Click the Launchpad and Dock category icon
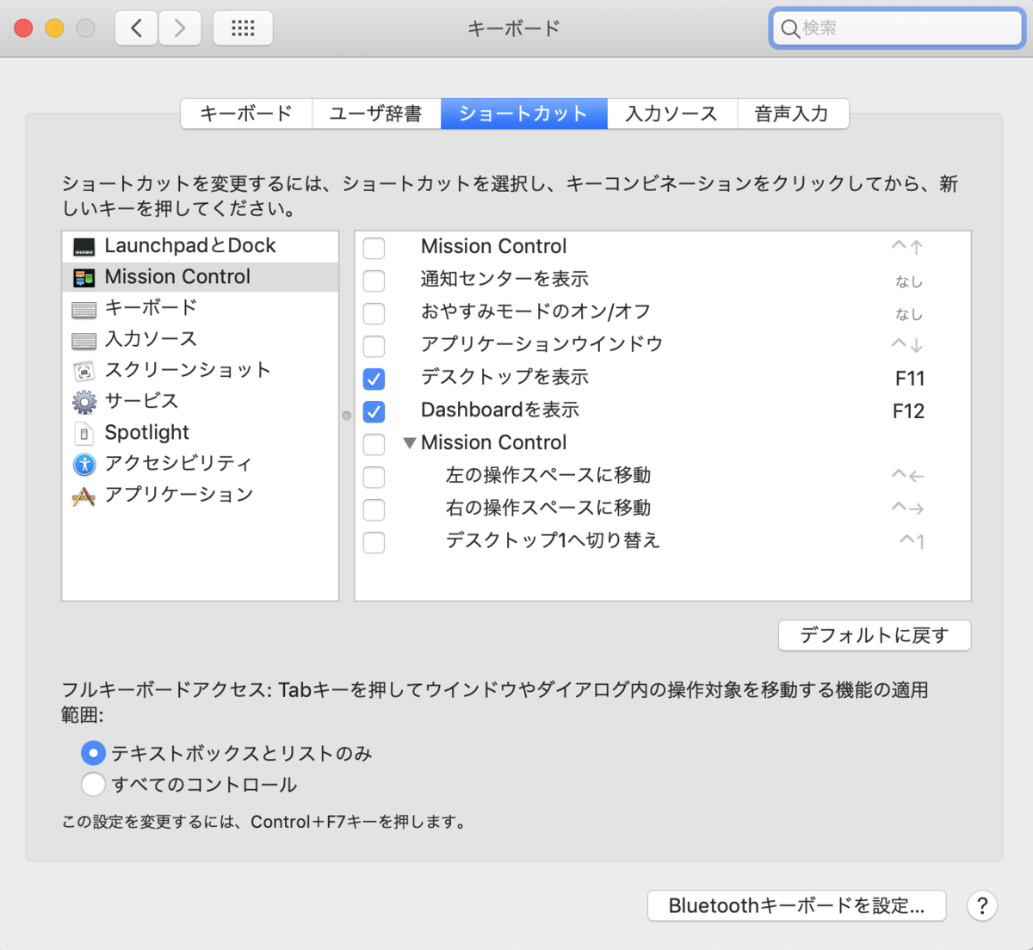The height and width of the screenshot is (950, 1033). click(84, 247)
